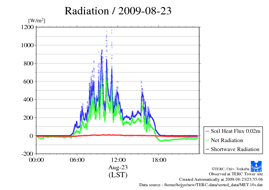Screen dimensions: 269x190
Task: Click the chart title 'Radiation / 2009-08-23'
Action: point(118,11)
